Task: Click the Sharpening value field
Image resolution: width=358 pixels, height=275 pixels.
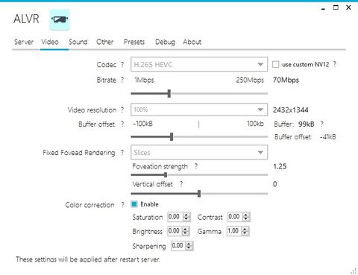Action: click(178, 246)
